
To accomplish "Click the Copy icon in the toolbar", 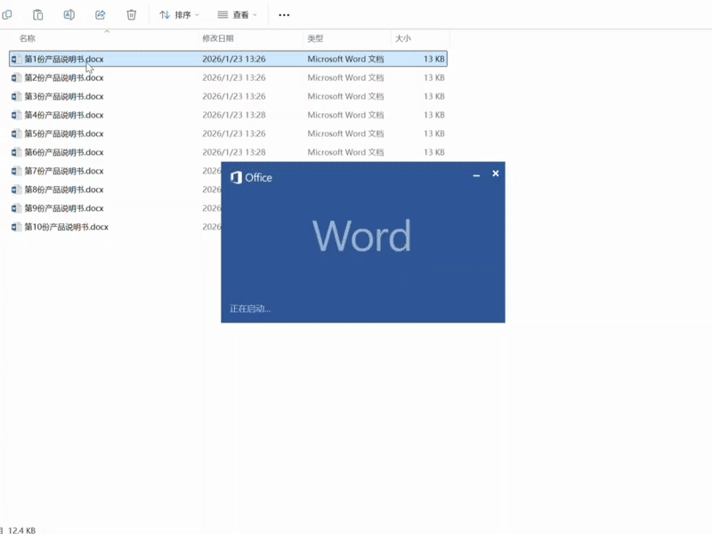I will 7,15.
